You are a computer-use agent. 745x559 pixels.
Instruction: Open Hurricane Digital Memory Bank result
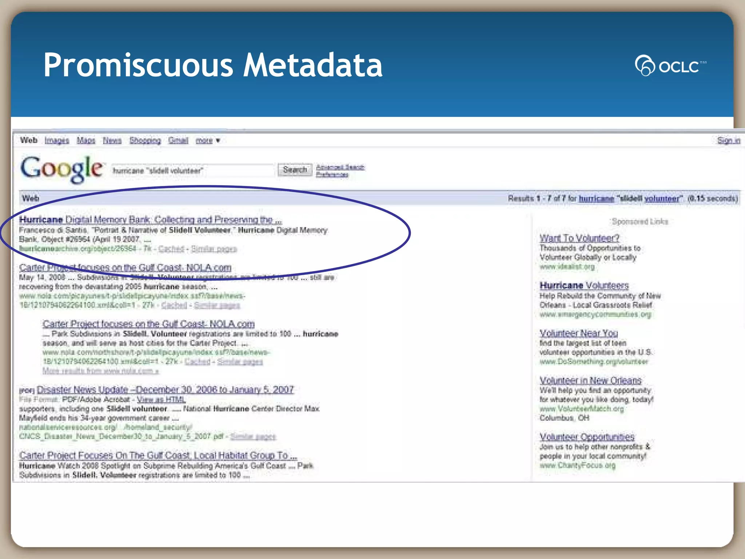point(150,219)
